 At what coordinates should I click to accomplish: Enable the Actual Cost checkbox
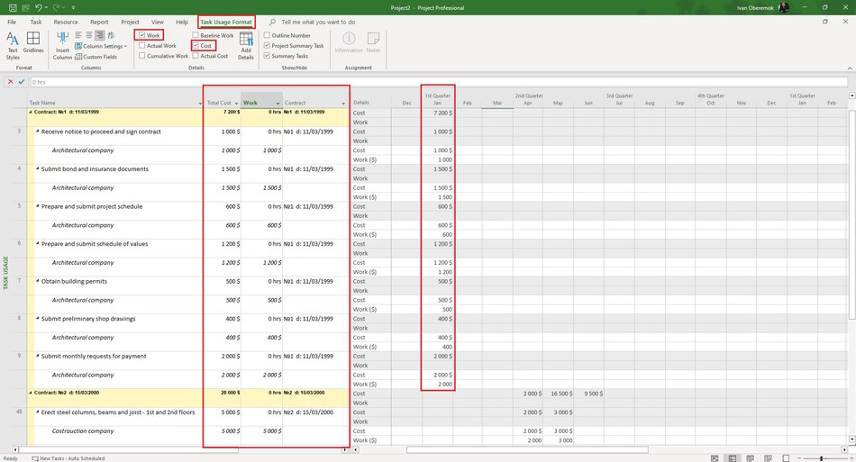[x=196, y=56]
